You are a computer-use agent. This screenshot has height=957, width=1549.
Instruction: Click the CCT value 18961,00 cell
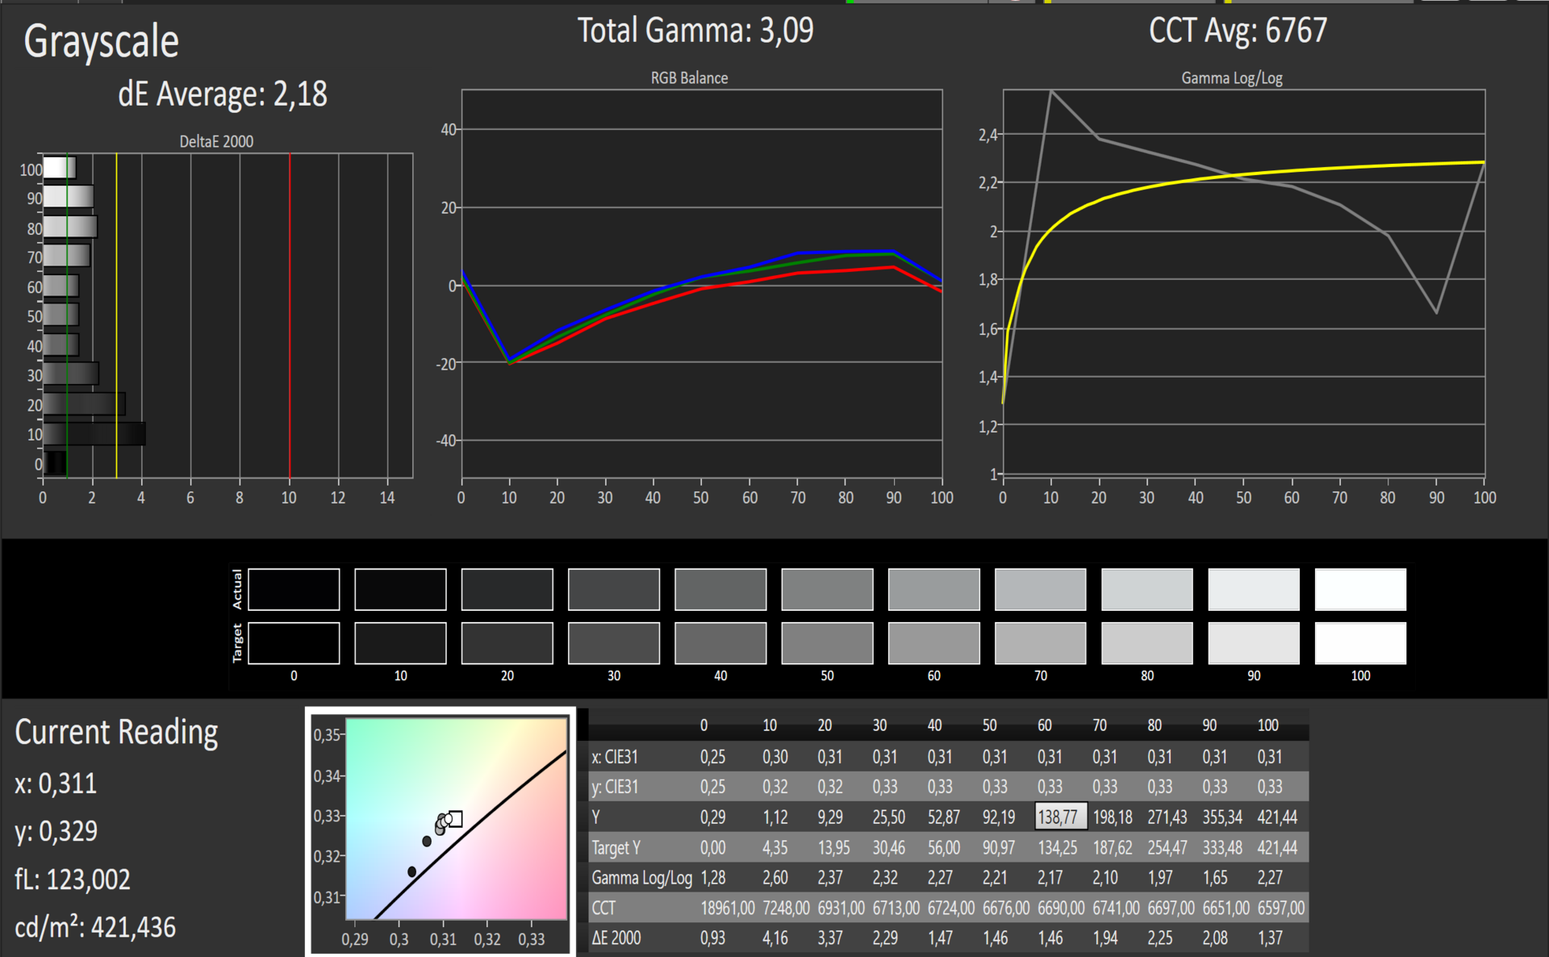(x=727, y=908)
